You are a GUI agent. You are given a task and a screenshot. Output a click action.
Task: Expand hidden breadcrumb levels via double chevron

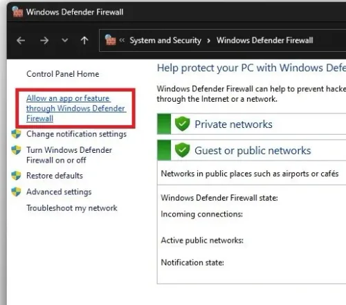click(122, 40)
